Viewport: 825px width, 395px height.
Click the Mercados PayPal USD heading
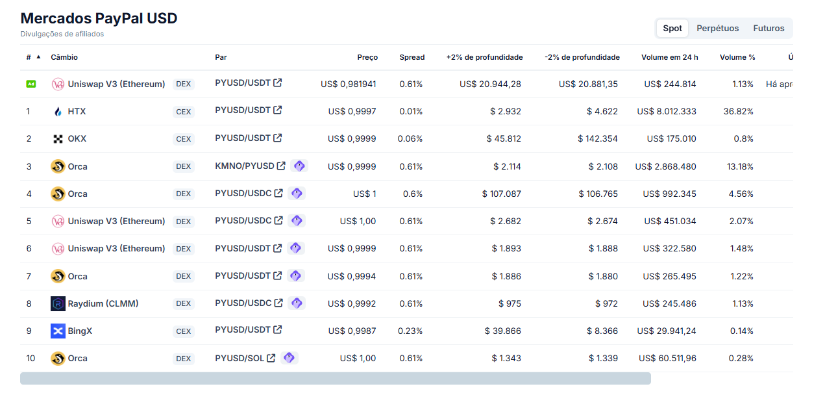pos(99,18)
